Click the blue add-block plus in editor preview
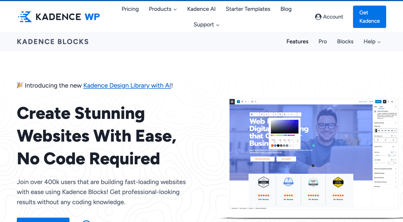The width and height of the screenshot is (403, 222). (238, 102)
